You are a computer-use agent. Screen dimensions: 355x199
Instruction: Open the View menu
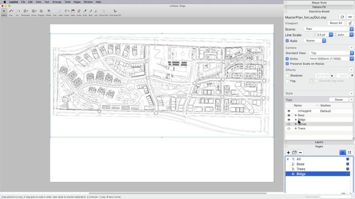pos(38,2)
